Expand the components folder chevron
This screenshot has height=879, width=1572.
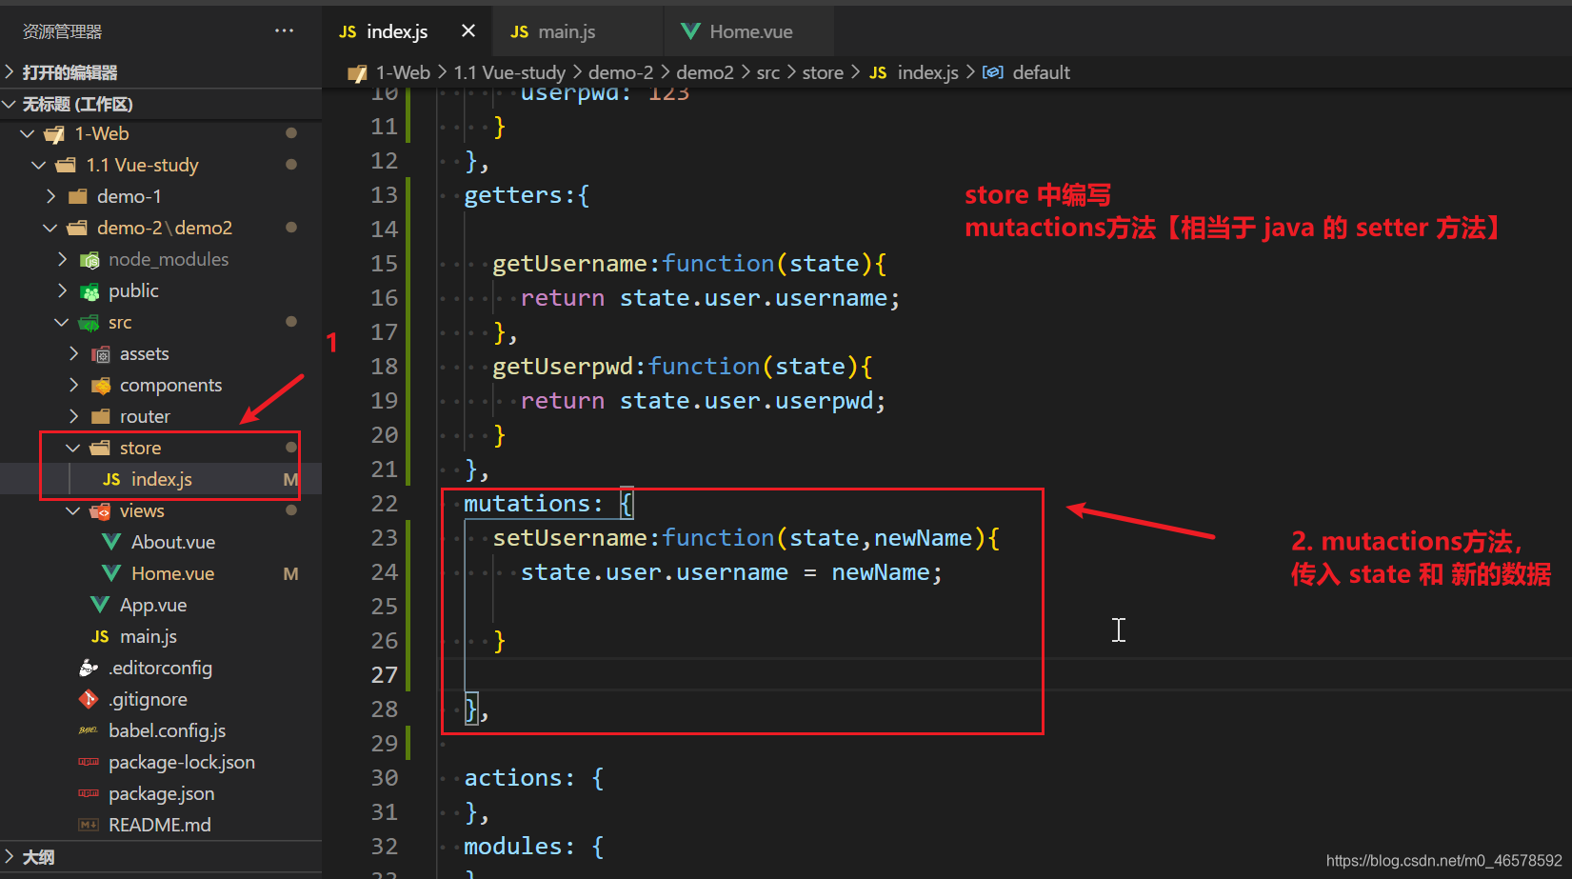73,386
